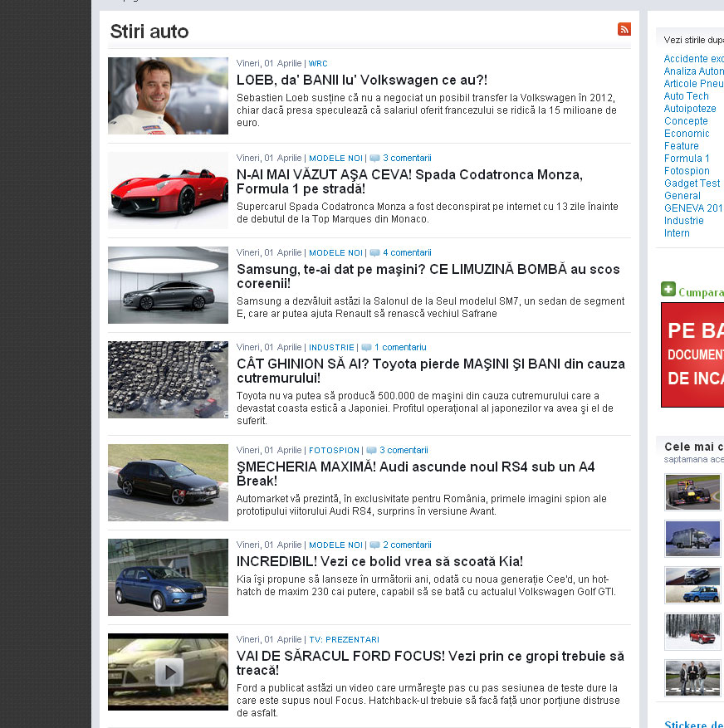724x728 pixels.
Task: Open Toyota burned cars thumbnail
Action: coord(168,380)
